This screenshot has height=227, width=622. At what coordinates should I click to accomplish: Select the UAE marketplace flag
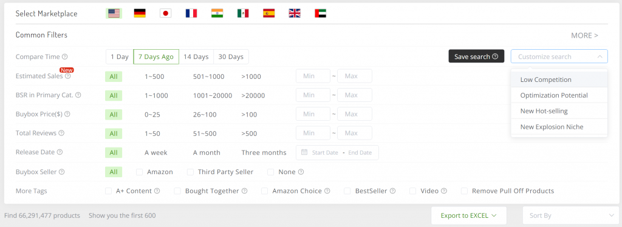coord(320,13)
